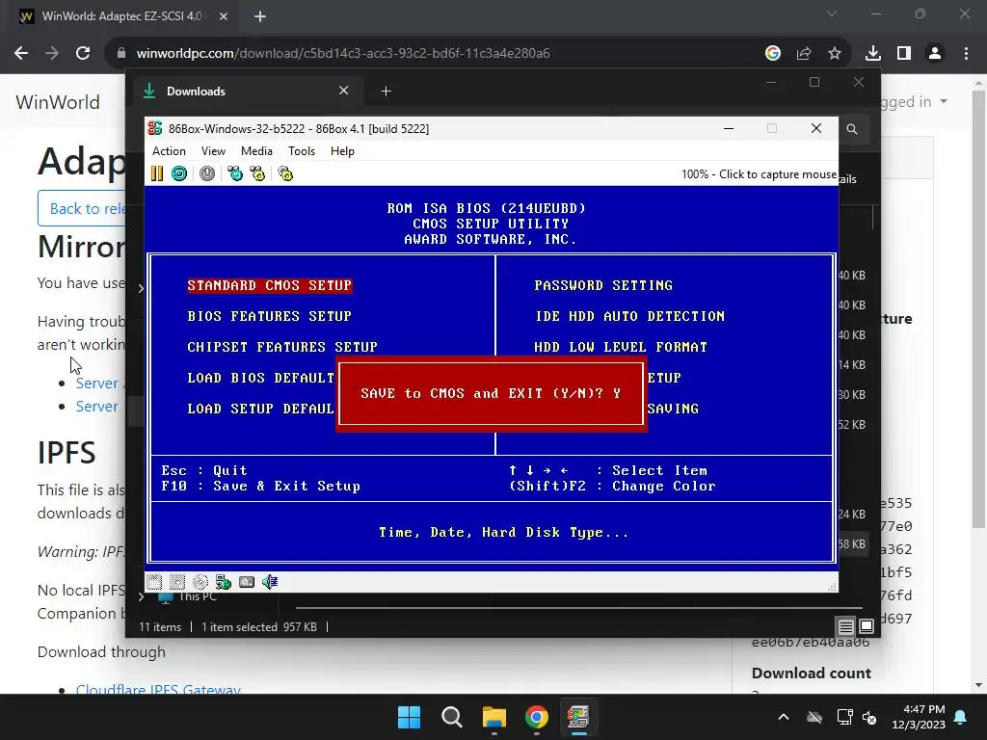Toggle Chrome side panel
This screenshot has height=740, width=987.
click(904, 54)
